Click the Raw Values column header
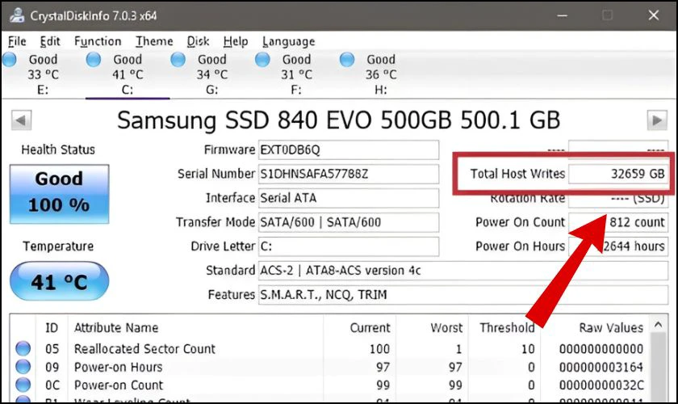 [x=595, y=328]
